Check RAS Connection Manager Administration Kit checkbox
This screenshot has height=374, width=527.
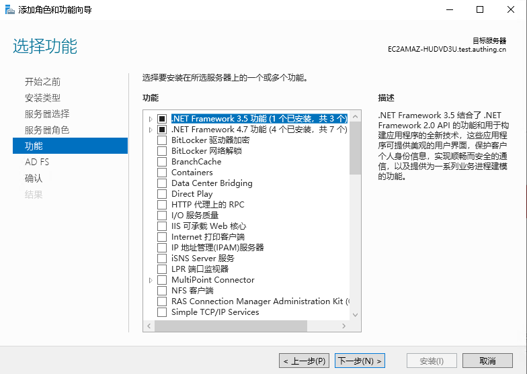pos(162,301)
